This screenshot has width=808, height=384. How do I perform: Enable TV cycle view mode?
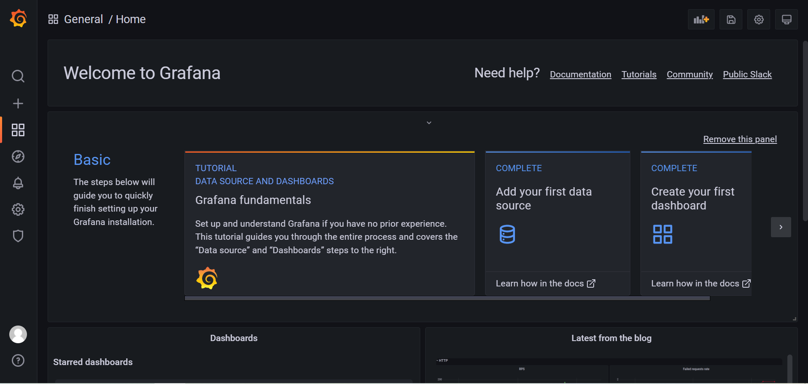(x=786, y=19)
